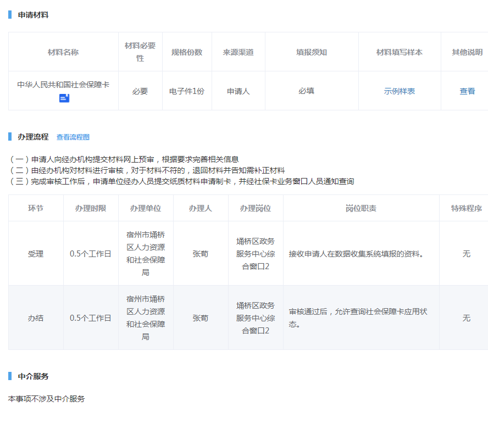
Task: Click 张荀 in the 受理 row
Action: (x=201, y=254)
